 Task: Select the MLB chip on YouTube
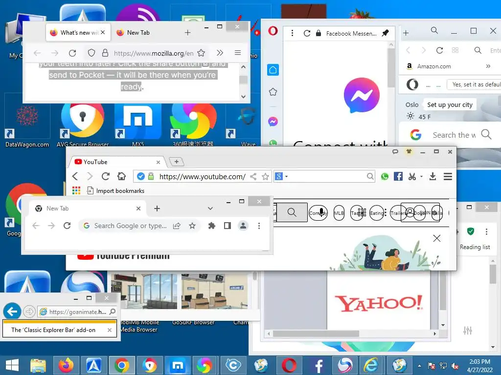[339, 213]
